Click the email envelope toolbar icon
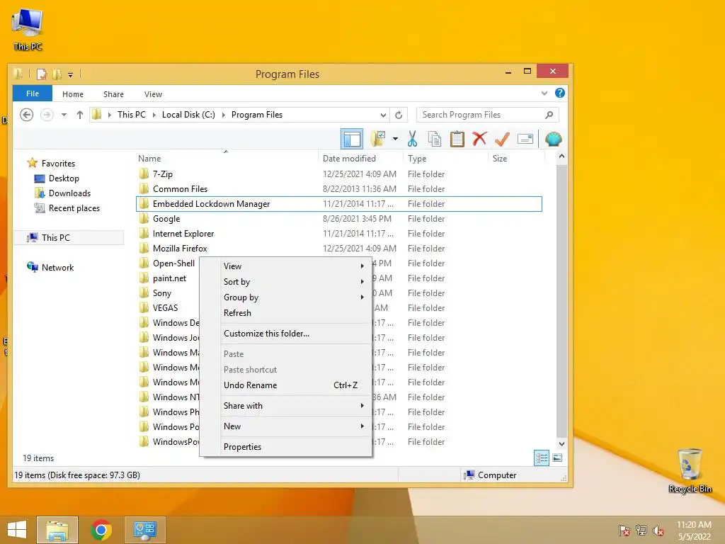The height and width of the screenshot is (544, 725). (525, 139)
